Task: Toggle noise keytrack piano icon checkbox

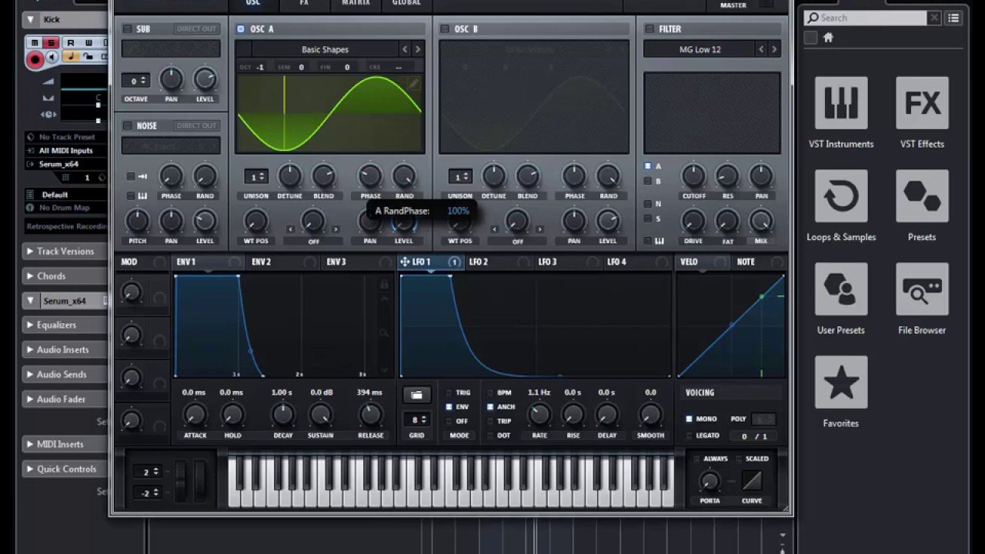Action: (x=132, y=195)
